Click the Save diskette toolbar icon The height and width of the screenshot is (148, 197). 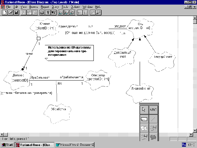[x=16, y=13]
